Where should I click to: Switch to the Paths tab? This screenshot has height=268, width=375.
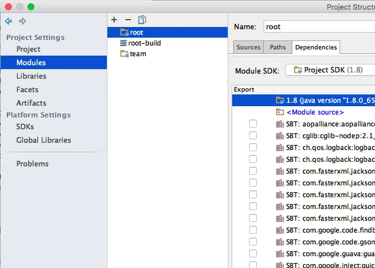278,47
